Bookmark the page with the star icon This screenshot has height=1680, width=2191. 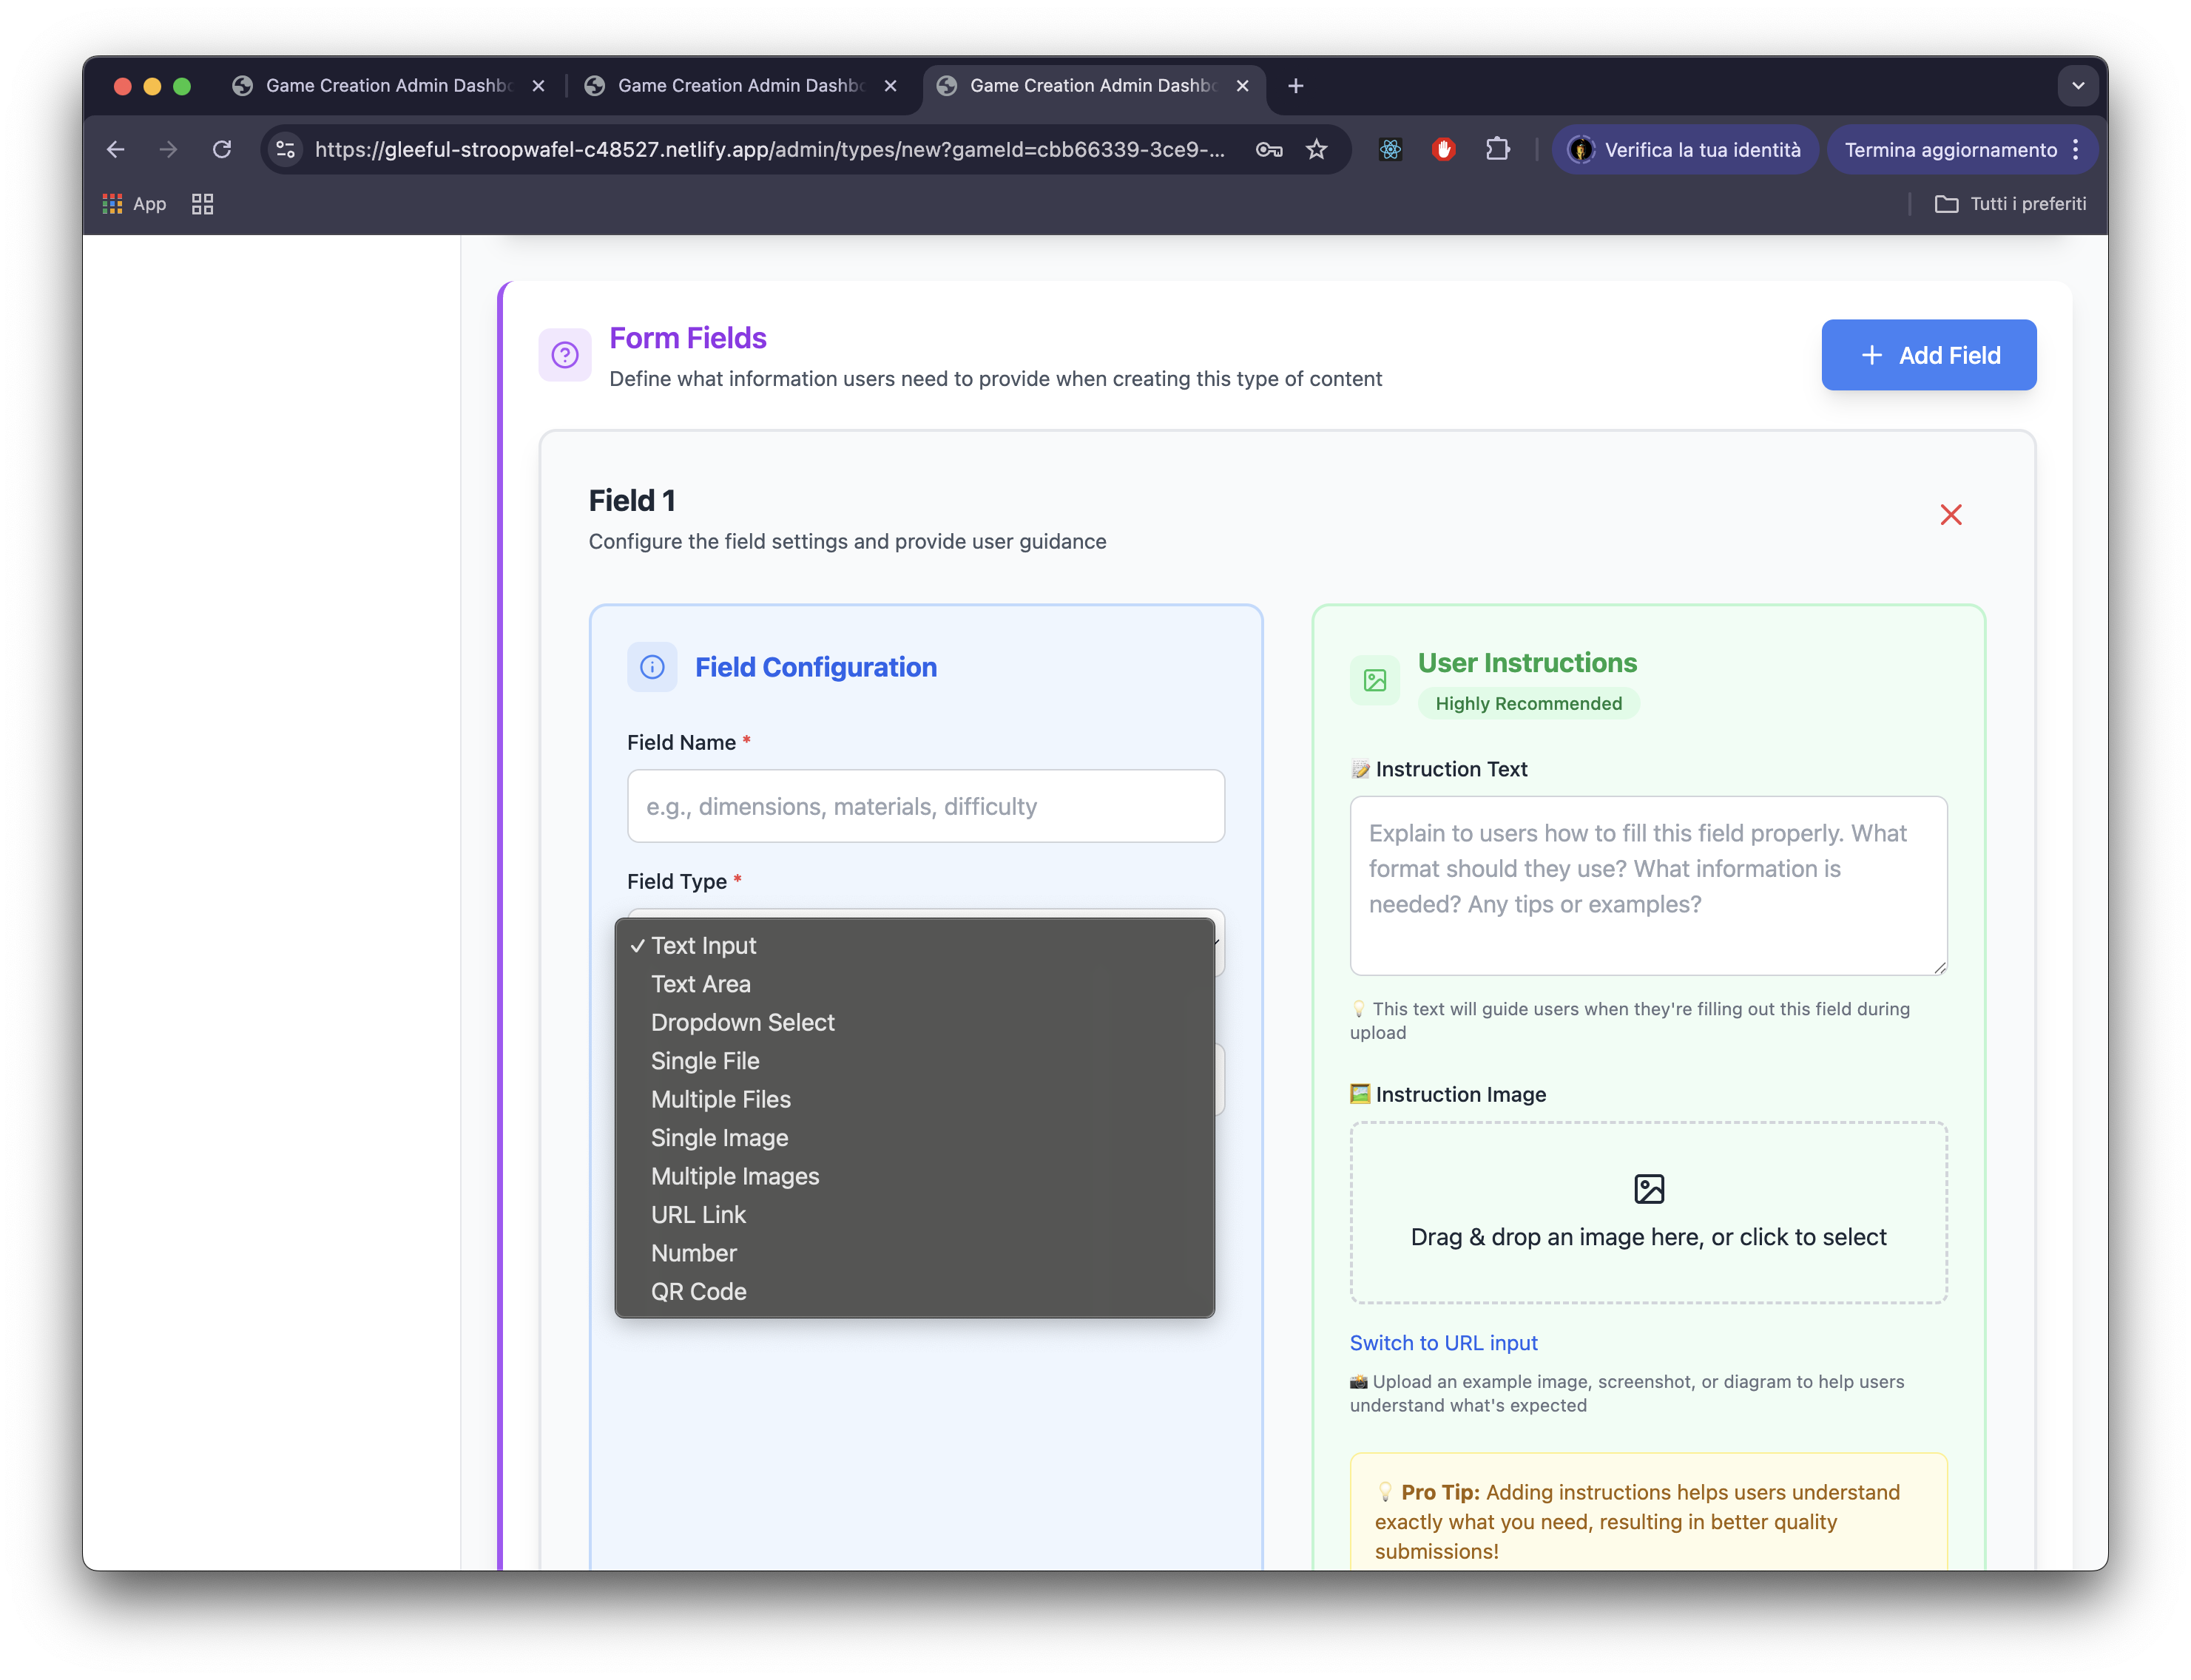click(x=1317, y=150)
